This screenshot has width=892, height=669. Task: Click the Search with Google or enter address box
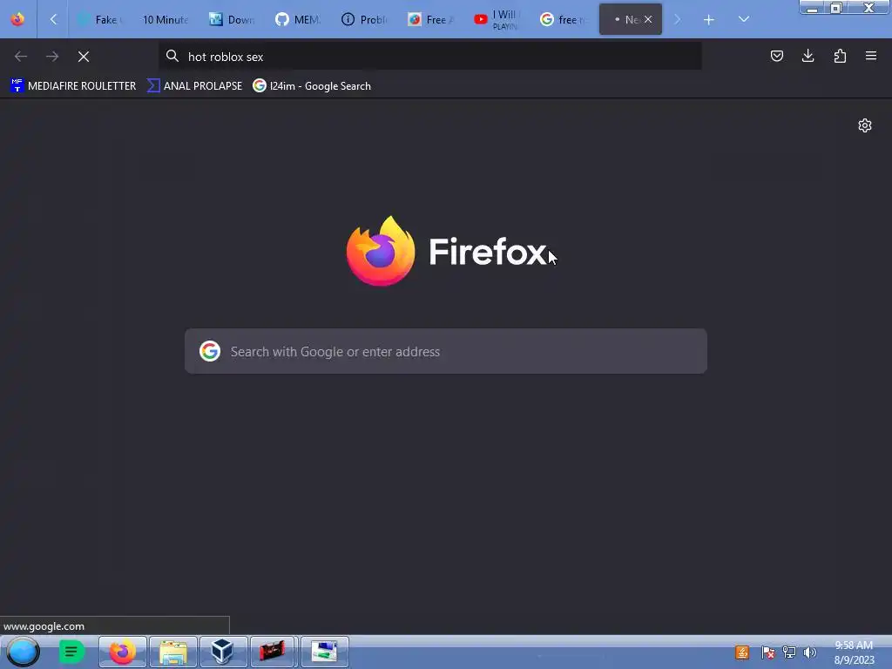tap(446, 351)
